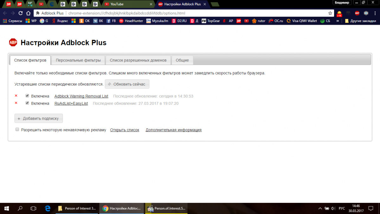Switch to Person.of.Interest.S video player in taskbar

[167, 208]
